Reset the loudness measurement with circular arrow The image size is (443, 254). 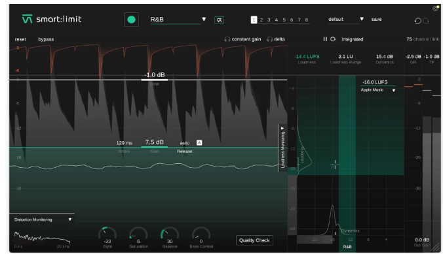[x=333, y=39]
